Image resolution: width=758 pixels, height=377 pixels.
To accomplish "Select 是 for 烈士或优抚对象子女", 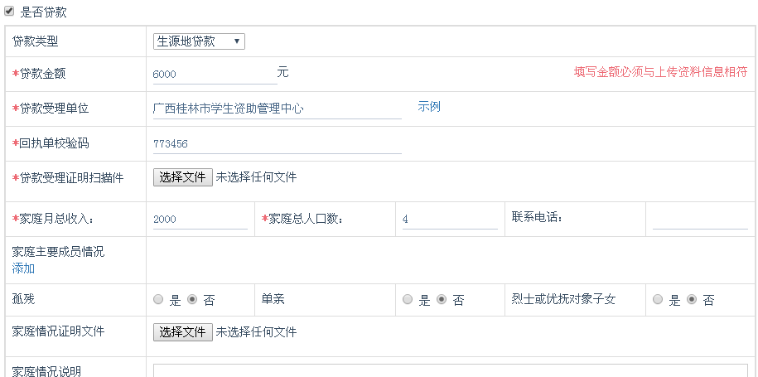I will [x=658, y=300].
